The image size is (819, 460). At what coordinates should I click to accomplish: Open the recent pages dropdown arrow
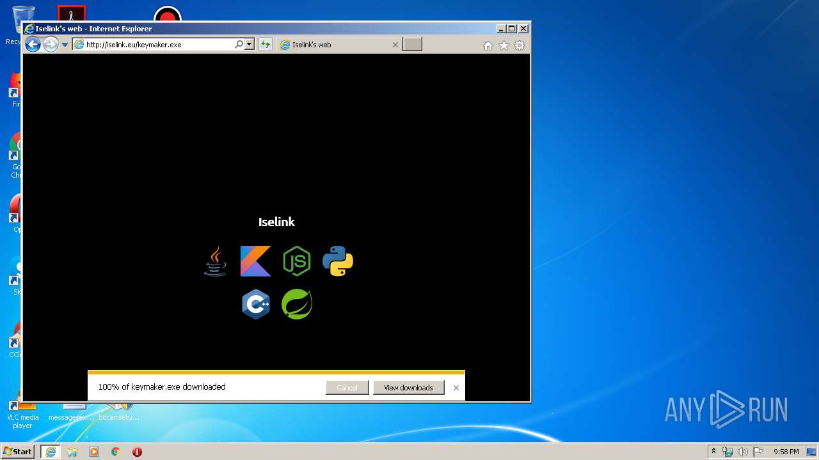coord(65,45)
